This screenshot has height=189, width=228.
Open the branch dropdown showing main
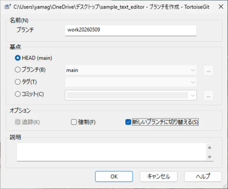coord(131,70)
